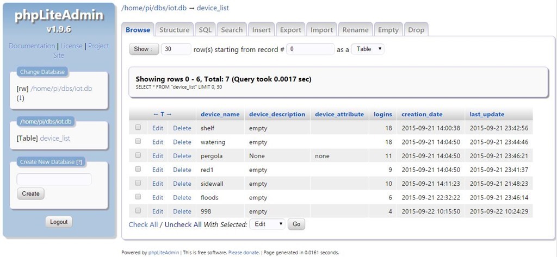Expand the With Selected action dropdown
Viewport: 557px width, 257px height.
[267, 224]
